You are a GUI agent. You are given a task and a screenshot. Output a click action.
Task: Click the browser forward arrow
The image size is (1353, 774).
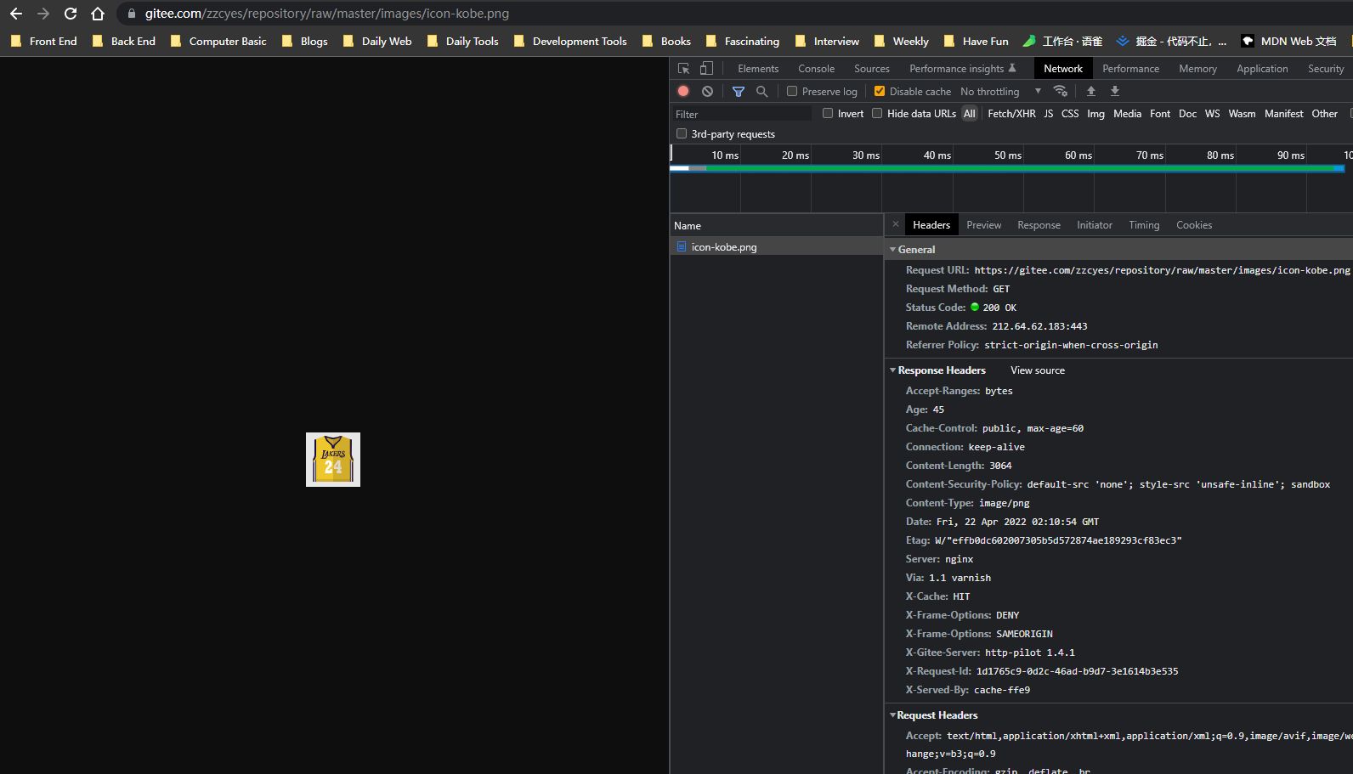click(43, 14)
